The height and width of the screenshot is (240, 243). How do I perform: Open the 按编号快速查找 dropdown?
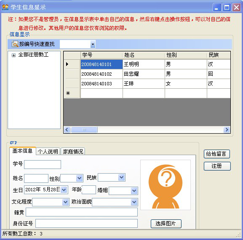pos(93,44)
